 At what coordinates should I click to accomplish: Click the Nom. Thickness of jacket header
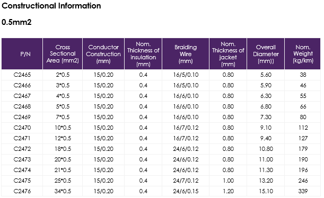click(x=228, y=54)
